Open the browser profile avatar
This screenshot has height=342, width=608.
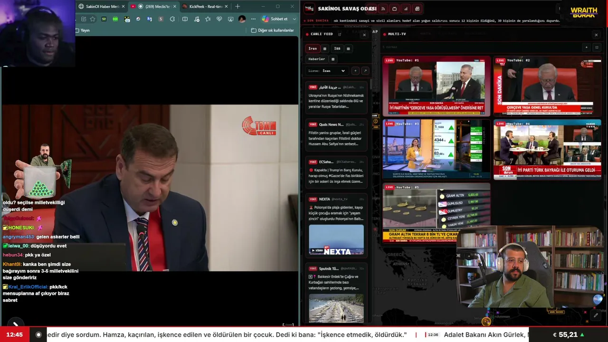[x=242, y=19]
